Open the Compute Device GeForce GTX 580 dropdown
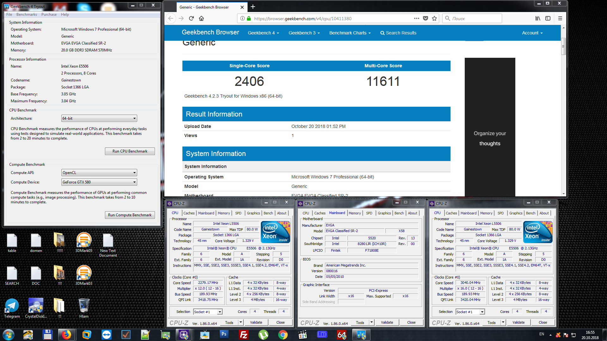This screenshot has width=607, height=341. coord(99,182)
